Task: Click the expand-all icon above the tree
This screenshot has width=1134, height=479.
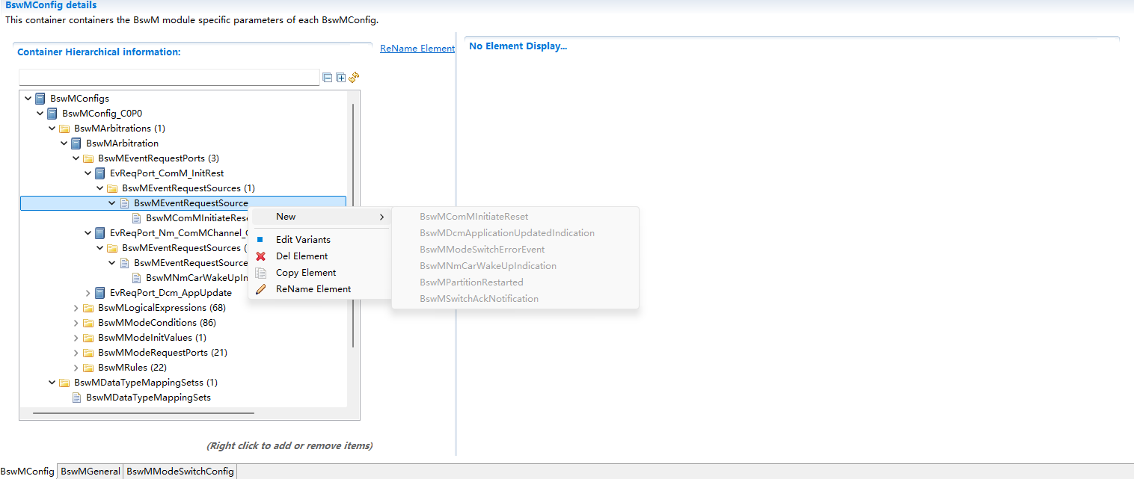Action: tap(340, 77)
